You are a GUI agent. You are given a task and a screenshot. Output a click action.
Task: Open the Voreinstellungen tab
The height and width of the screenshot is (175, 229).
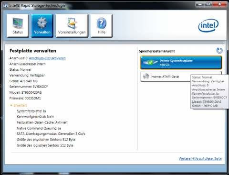tap(72, 26)
